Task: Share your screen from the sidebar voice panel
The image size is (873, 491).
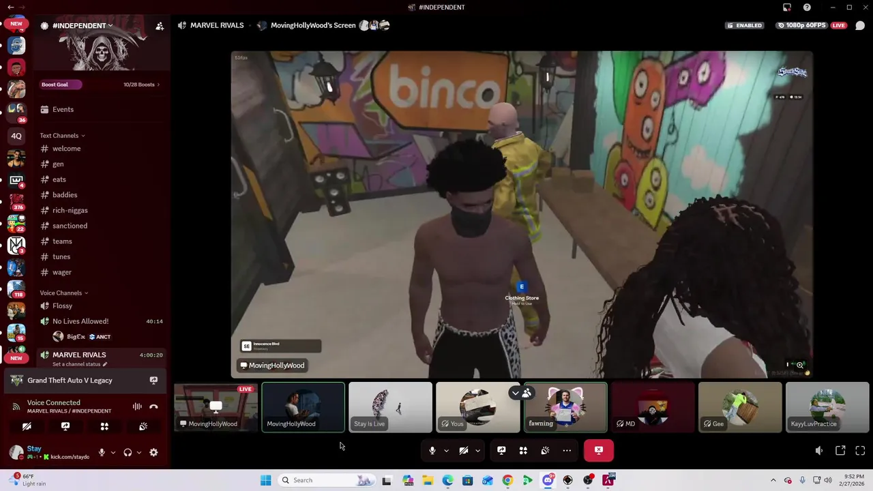Action: click(x=65, y=426)
